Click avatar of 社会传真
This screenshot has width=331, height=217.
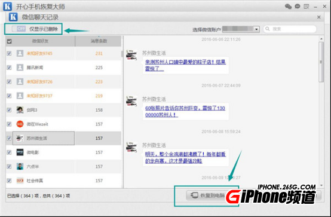(x=20, y=181)
